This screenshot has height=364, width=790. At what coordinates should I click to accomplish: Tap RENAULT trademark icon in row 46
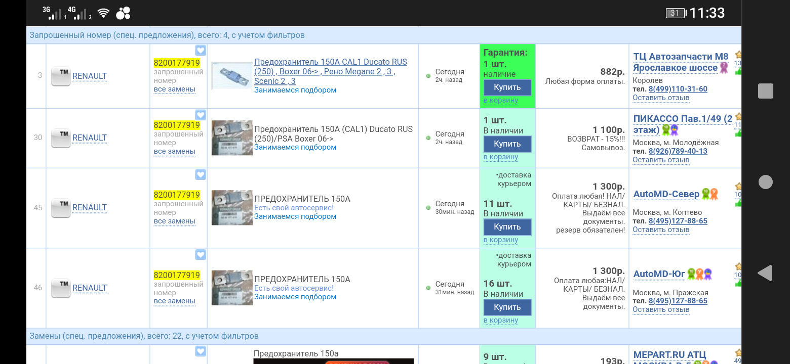pyautogui.click(x=61, y=288)
